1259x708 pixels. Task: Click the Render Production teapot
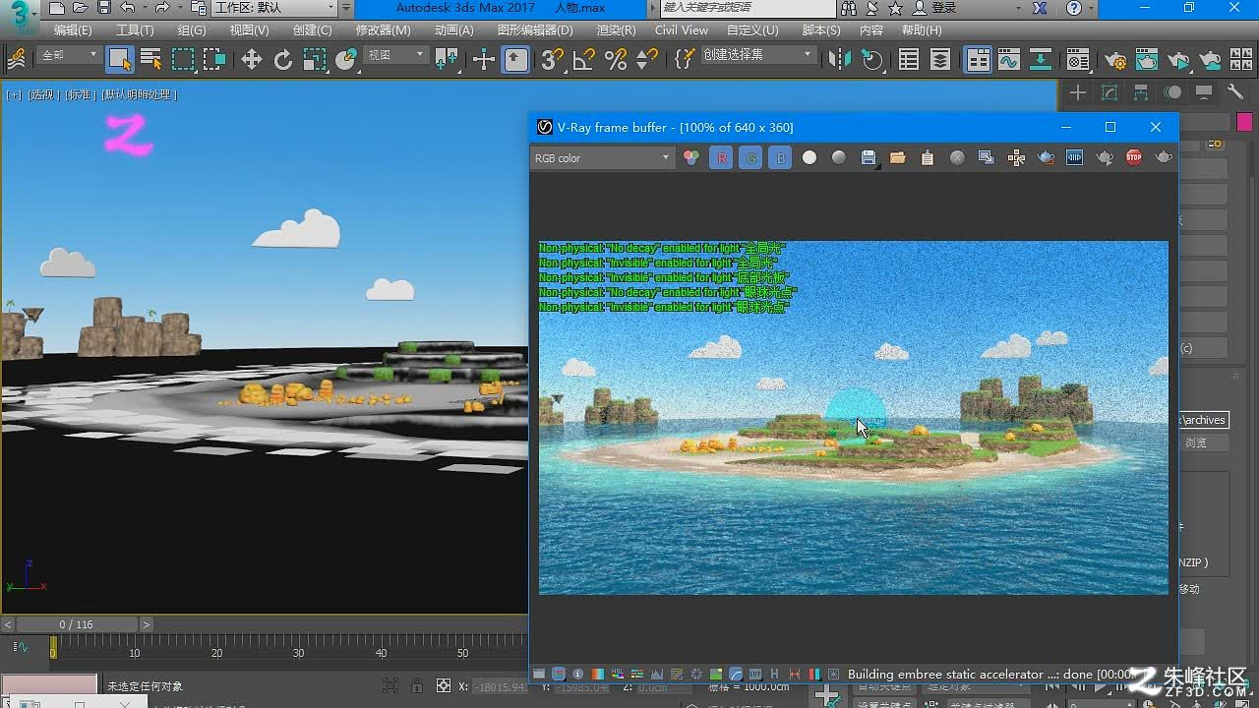coord(1179,60)
